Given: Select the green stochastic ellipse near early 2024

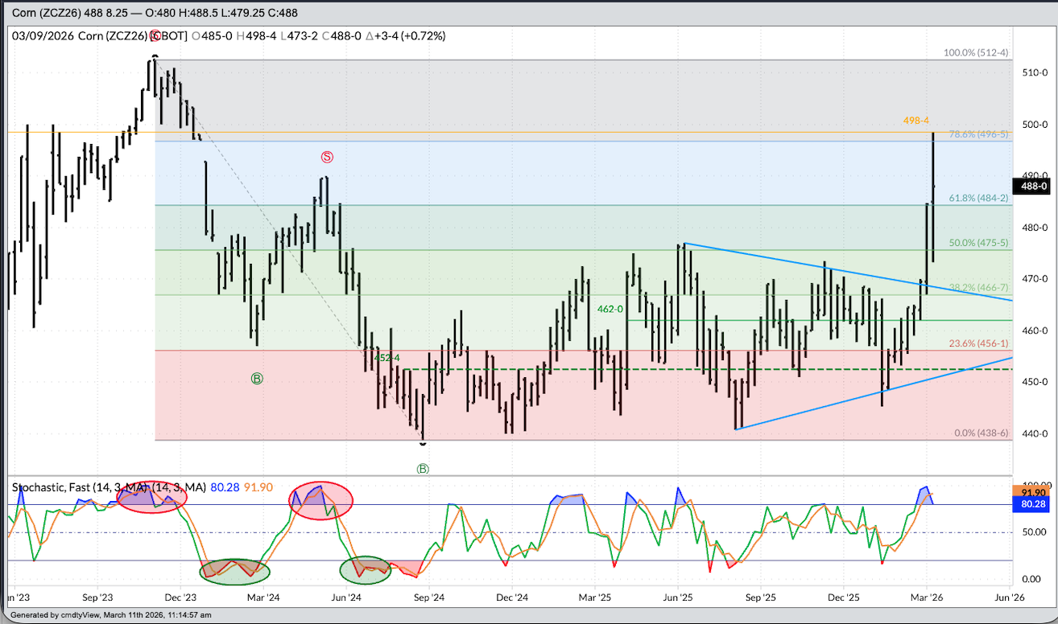Looking at the screenshot, I should pyautogui.click(x=234, y=570).
